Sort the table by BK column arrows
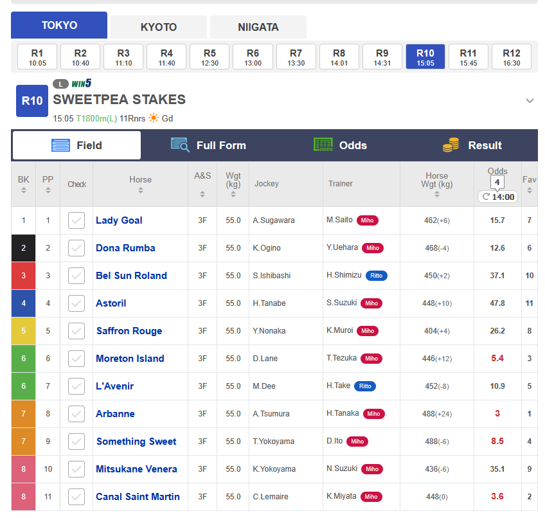The width and height of the screenshot is (545, 518). click(24, 190)
